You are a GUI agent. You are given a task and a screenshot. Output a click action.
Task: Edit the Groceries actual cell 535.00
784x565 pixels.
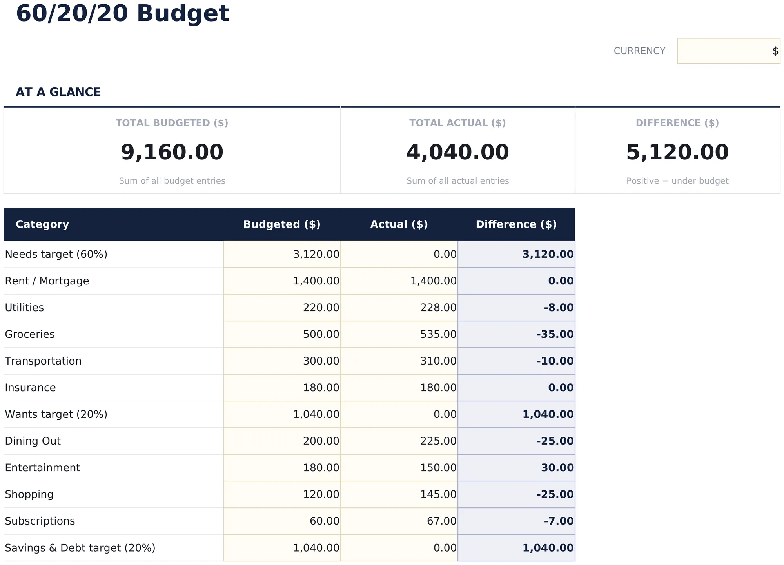tap(399, 334)
